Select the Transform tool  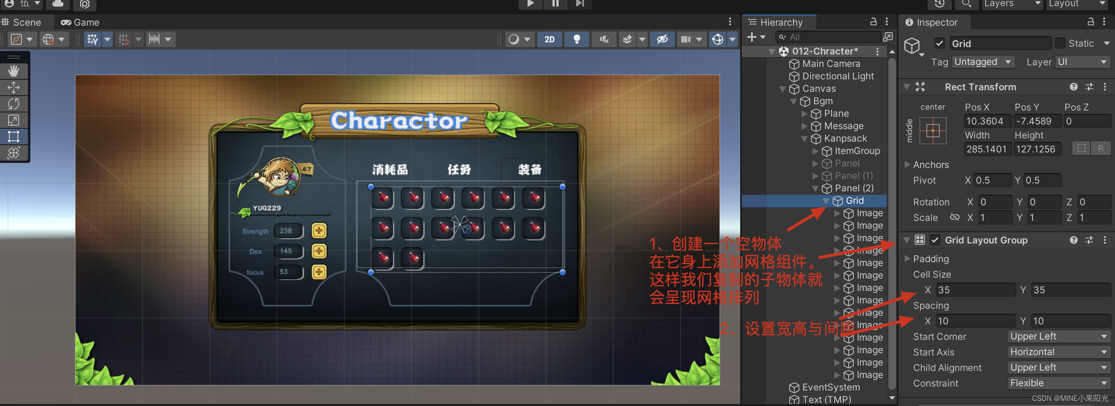tap(14, 153)
